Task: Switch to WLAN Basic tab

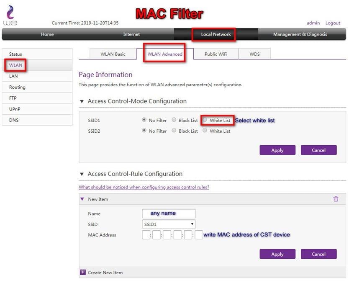Action: (x=113, y=54)
